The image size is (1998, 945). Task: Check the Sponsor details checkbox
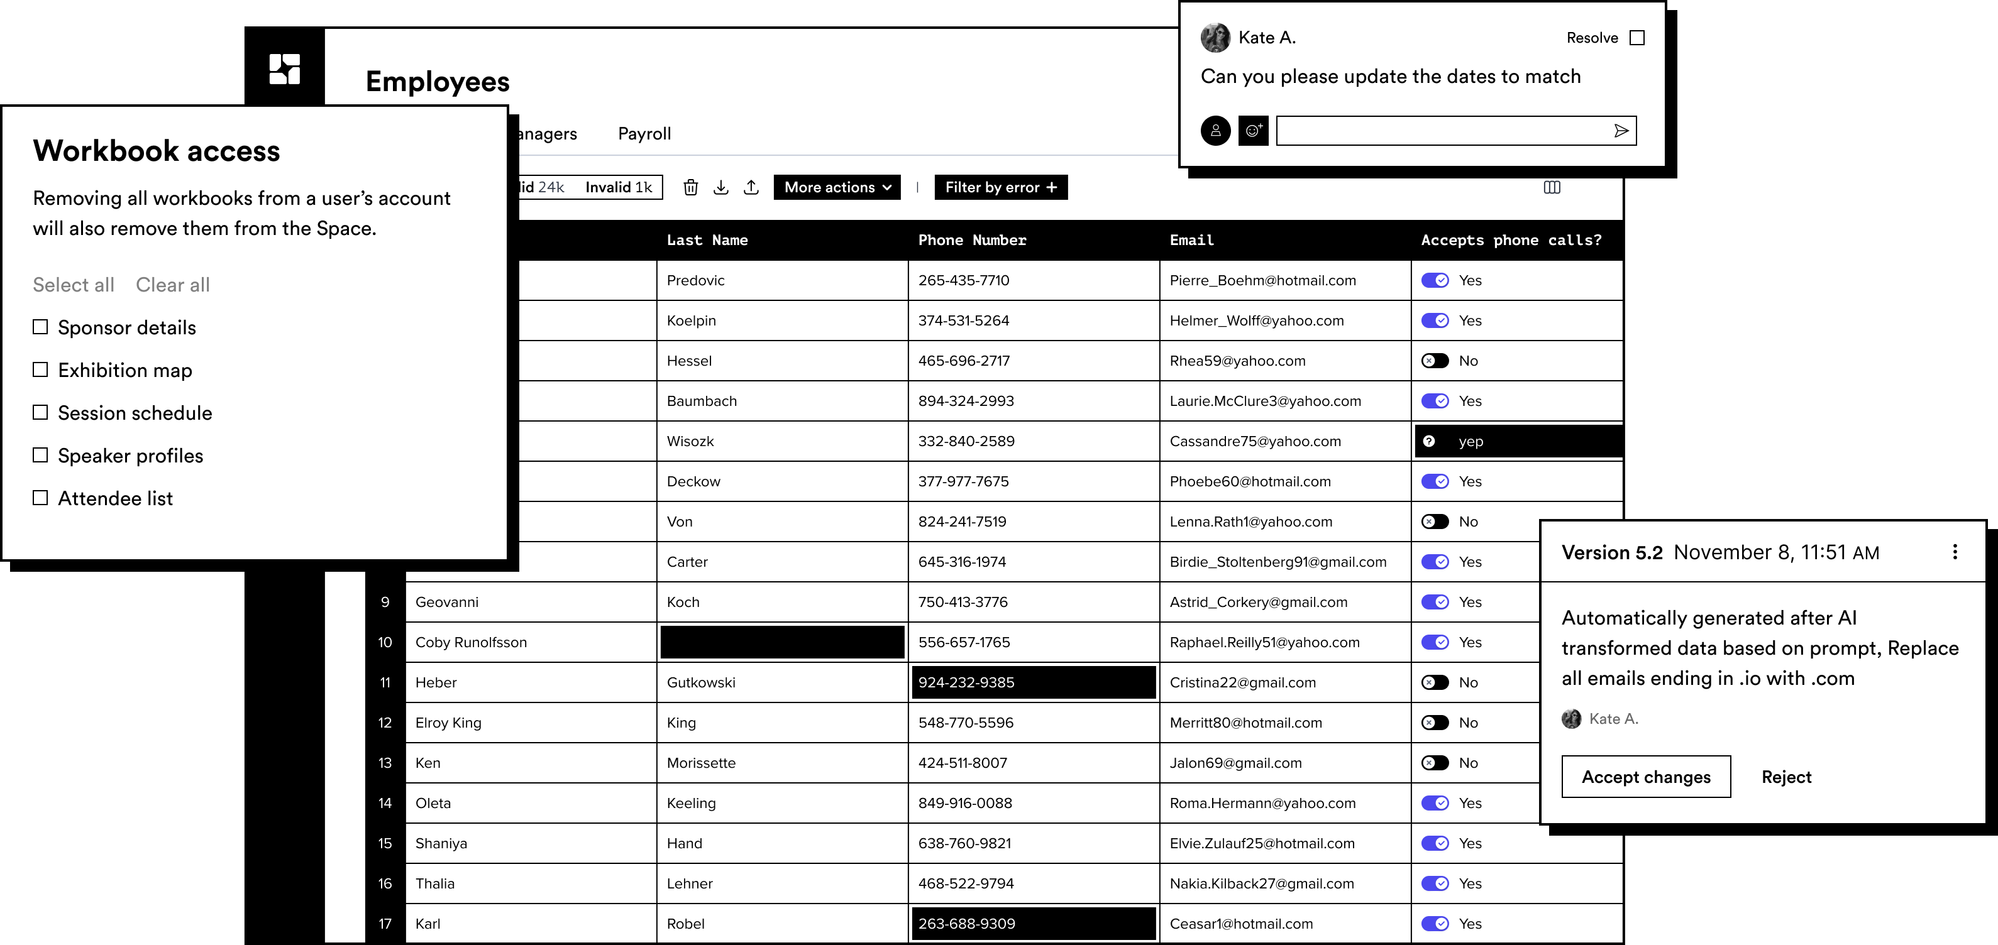point(40,326)
